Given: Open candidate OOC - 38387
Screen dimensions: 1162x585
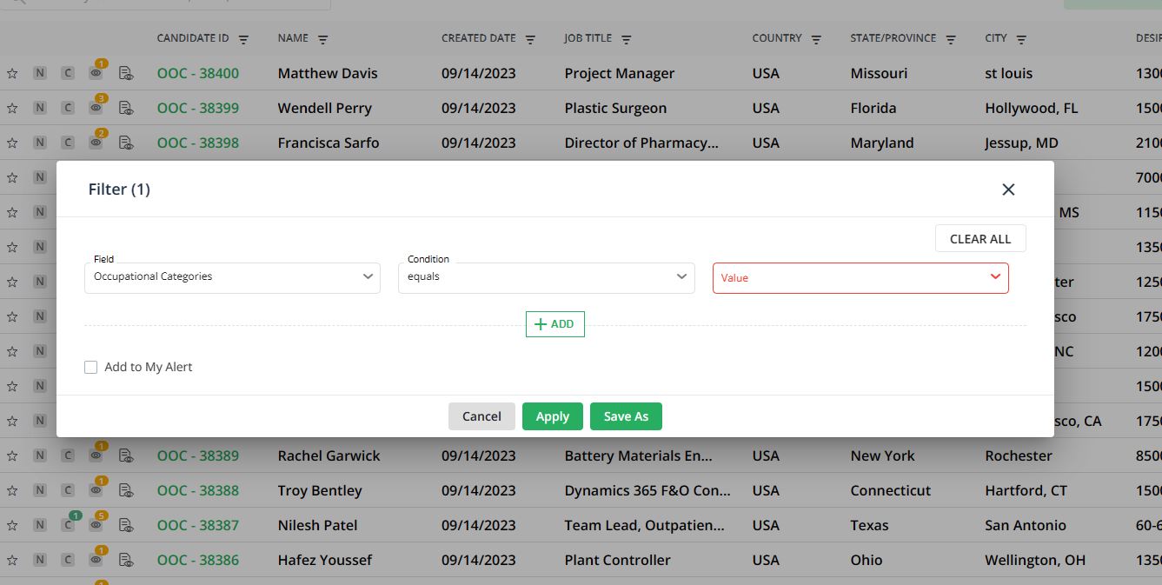Looking at the screenshot, I should [x=198, y=526].
